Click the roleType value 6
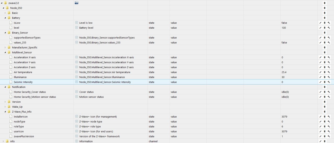The image size is (334, 143). pyautogui.click(x=282, y=127)
